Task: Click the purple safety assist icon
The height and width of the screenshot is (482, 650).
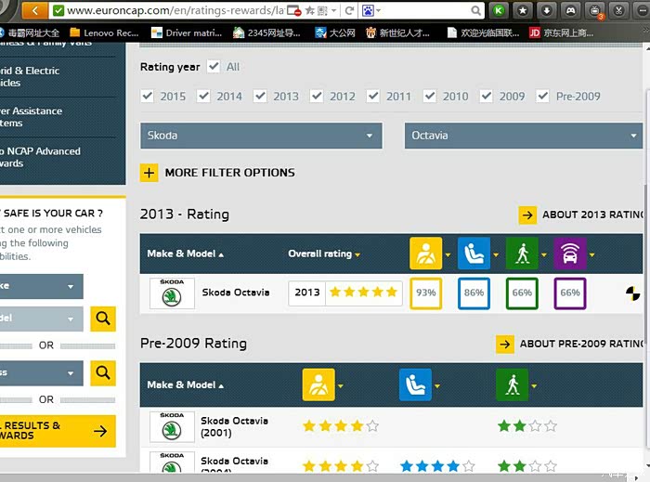Action: coord(570,254)
